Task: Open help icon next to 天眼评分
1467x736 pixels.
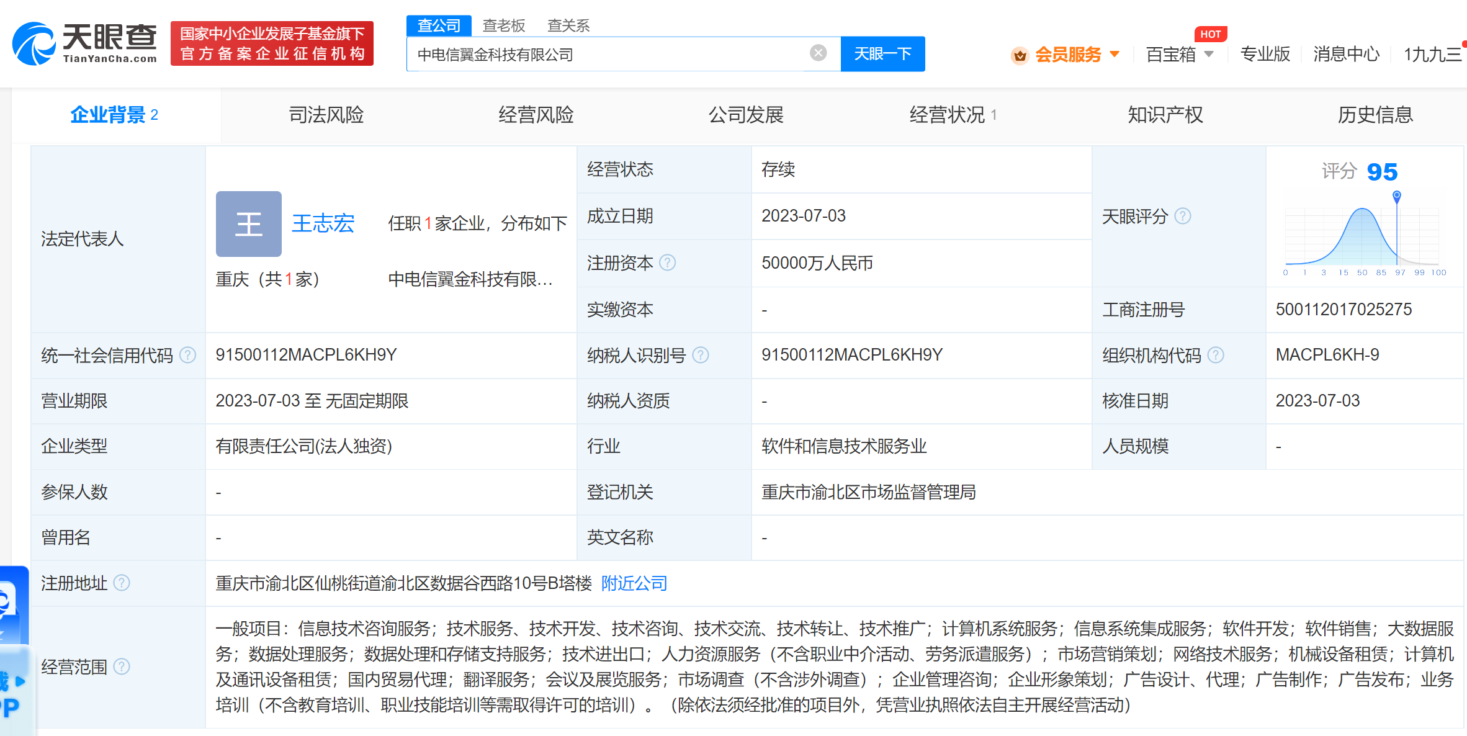Action: click(x=1183, y=216)
